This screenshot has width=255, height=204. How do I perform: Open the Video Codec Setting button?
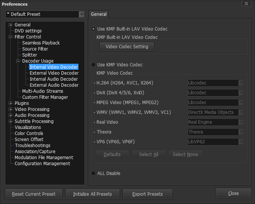click(x=127, y=47)
